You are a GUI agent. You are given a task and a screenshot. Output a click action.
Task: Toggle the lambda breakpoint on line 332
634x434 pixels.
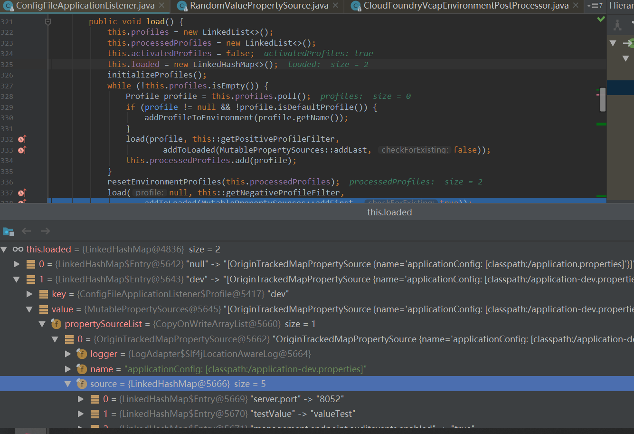click(x=22, y=139)
